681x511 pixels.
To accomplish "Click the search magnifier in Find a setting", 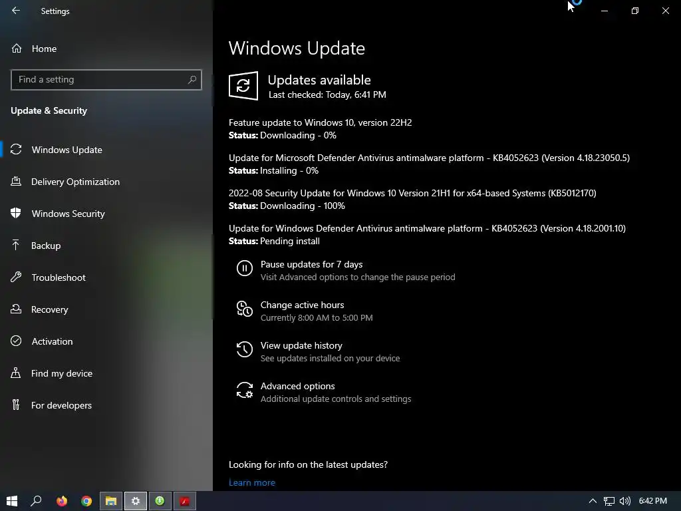I will pyautogui.click(x=192, y=80).
